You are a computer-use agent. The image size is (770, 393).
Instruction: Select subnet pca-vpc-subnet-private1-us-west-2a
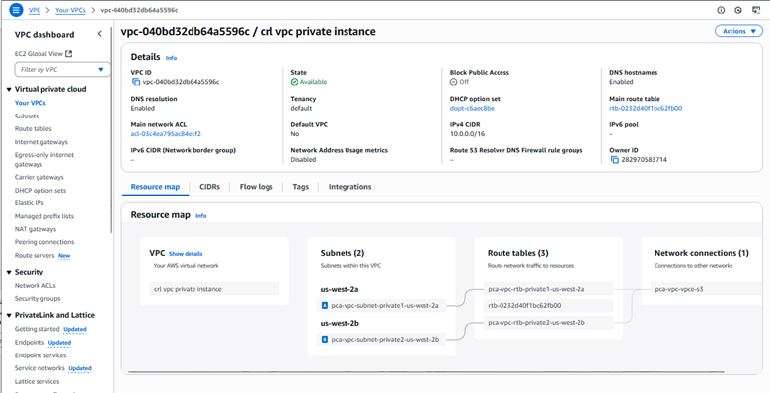(381, 305)
